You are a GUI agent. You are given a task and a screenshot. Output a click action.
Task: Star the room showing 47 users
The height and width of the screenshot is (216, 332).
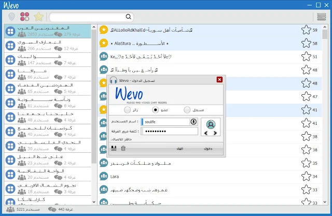[306, 96]
